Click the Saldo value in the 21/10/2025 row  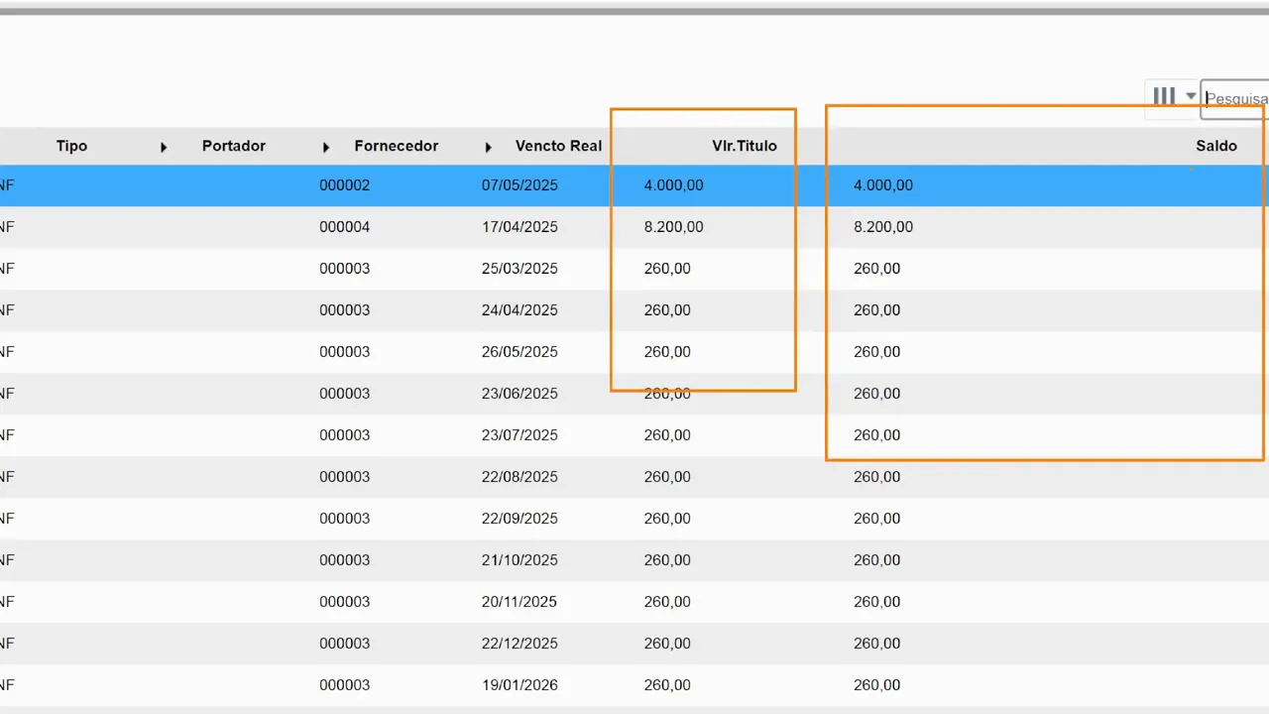tap(876, 560)
